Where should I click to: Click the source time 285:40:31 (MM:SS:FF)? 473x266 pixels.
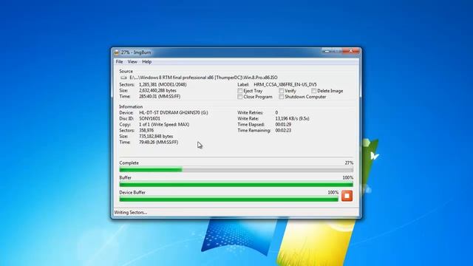tap(160, 97)
